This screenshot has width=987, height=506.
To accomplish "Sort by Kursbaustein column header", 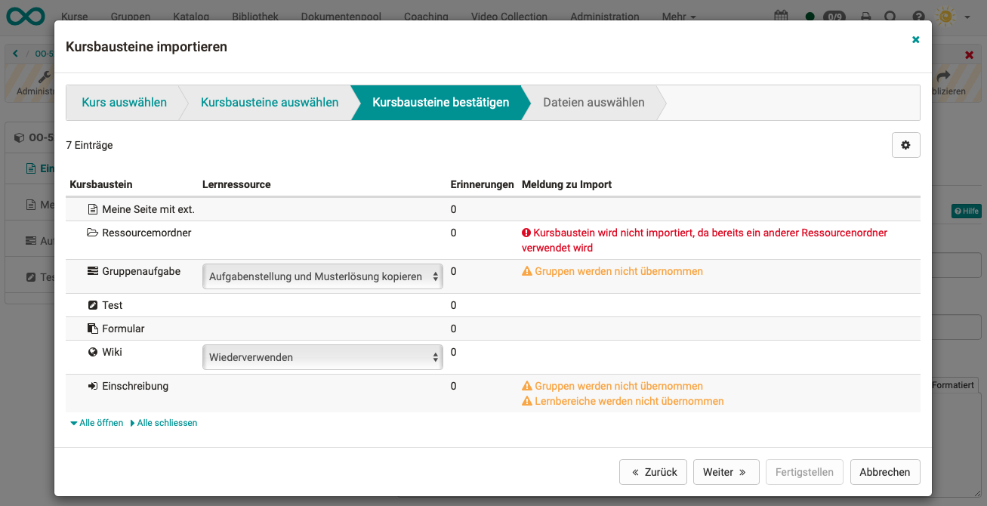I will pyautogui.click(x=101, y=184).
